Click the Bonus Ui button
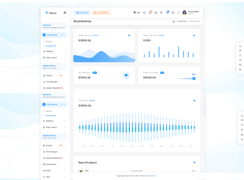 coord(82,12)
